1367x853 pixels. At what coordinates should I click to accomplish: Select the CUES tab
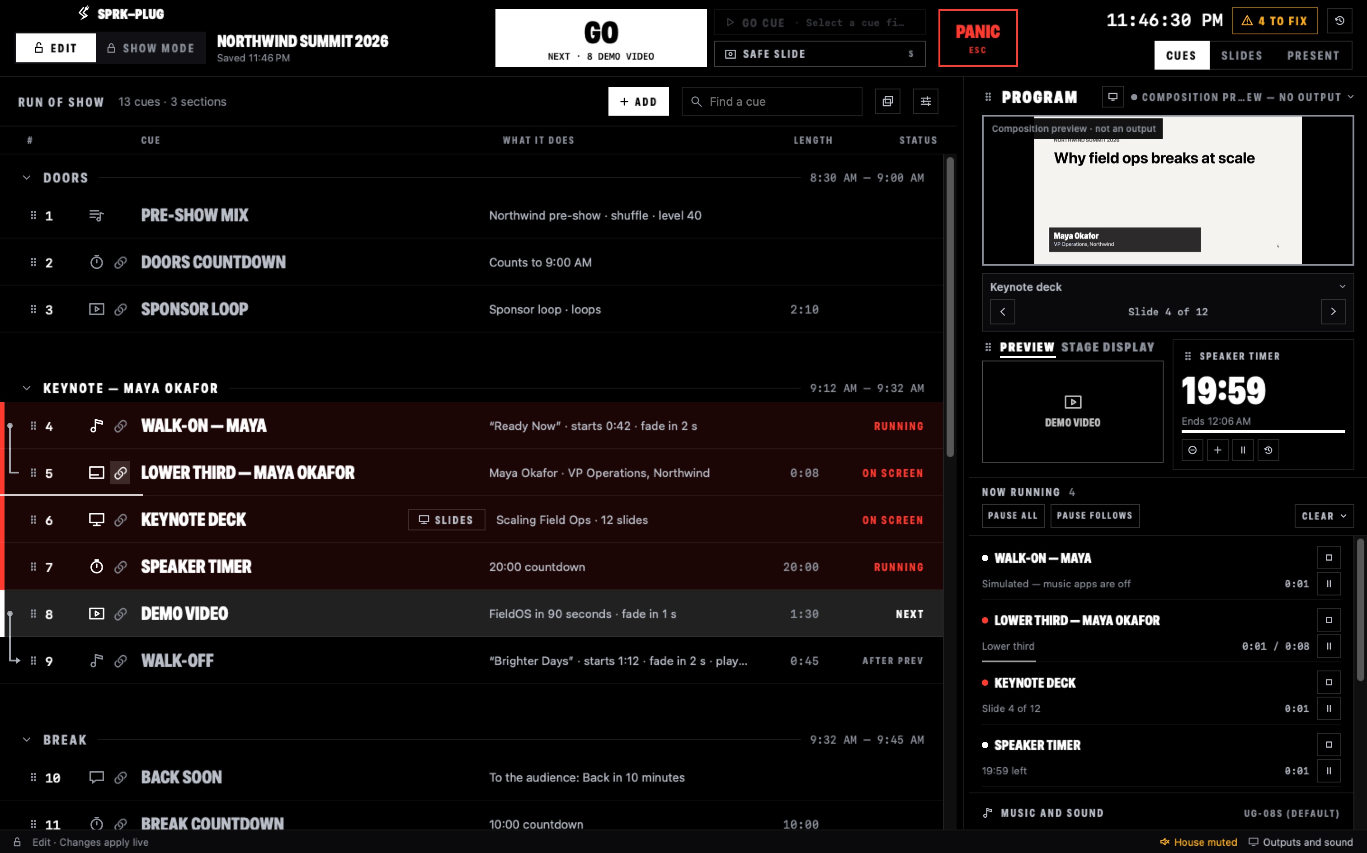point(1181,55)
